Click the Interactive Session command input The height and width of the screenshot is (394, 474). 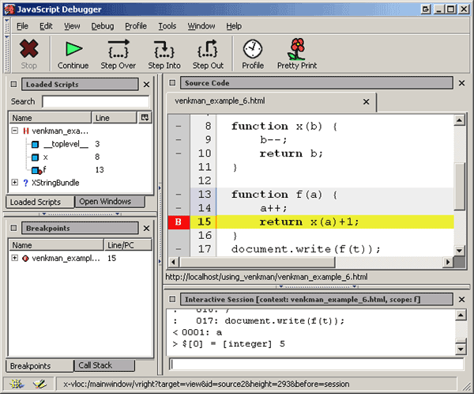point(316,364)
